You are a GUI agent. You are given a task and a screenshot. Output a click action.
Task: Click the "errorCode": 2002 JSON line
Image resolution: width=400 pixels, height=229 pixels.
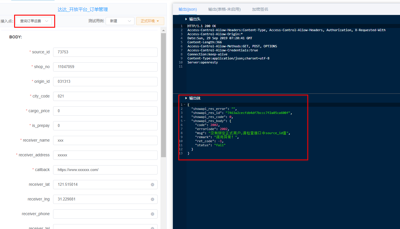[212, 129]
